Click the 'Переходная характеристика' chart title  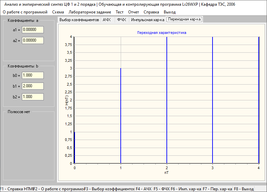pos(162,33)
